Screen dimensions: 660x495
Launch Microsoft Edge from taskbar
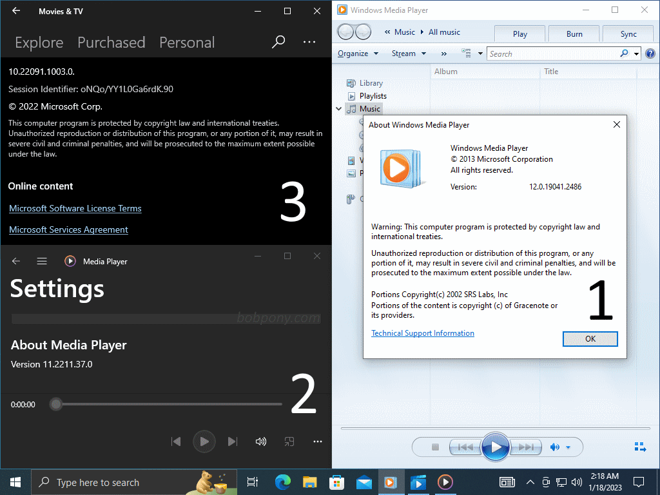pyautogui.click(x=282, y=482)
